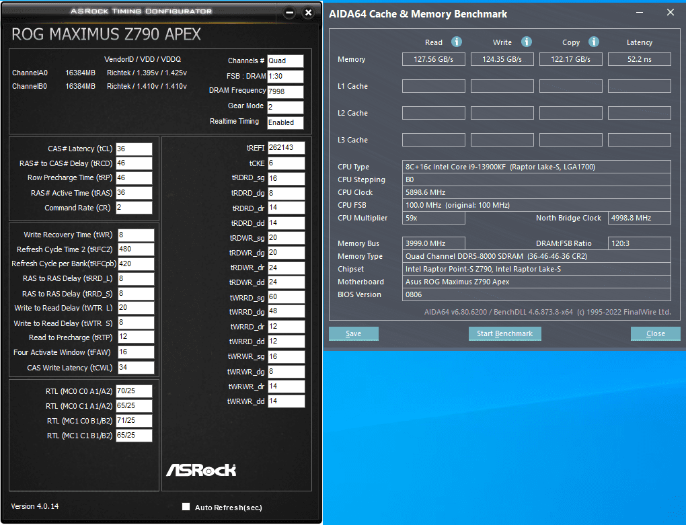Click the tRDWR_dr value field
The width and height of the screenshot is (686, 525).
(286, 268)
